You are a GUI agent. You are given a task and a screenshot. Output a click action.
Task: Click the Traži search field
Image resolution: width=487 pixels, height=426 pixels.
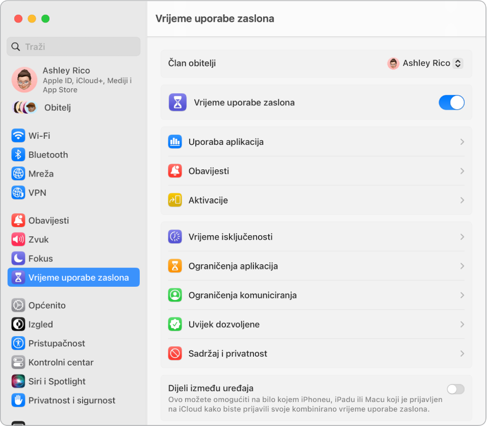[76, 46]
